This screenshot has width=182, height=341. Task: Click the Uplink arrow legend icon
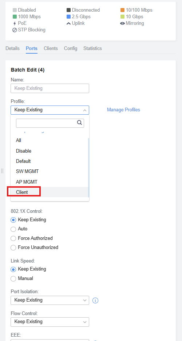pyautogui.click(x=68, y=23)
